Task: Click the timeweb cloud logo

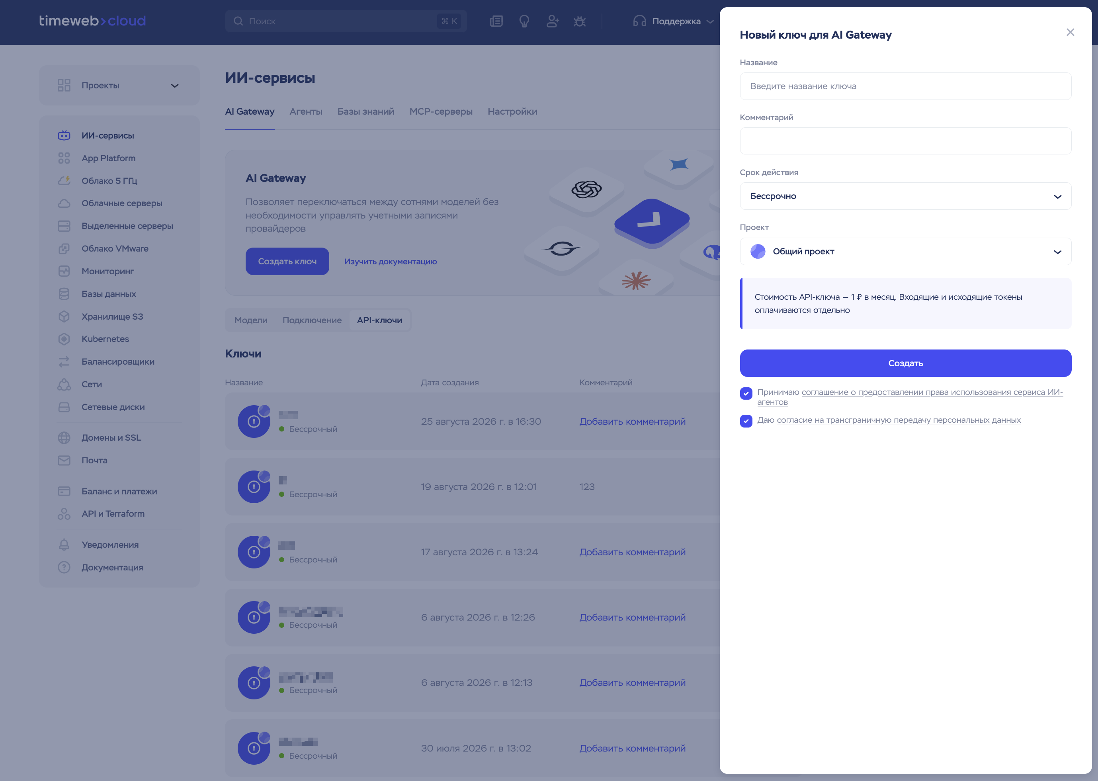Action: (x=92, y=21)
